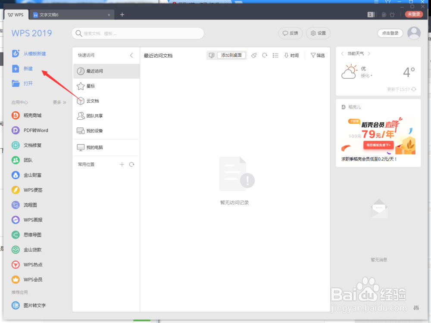This screenshot has height=323, width=431.
Task: Open the 绥化 city dropdown
Action: click(x=366, y=75)
